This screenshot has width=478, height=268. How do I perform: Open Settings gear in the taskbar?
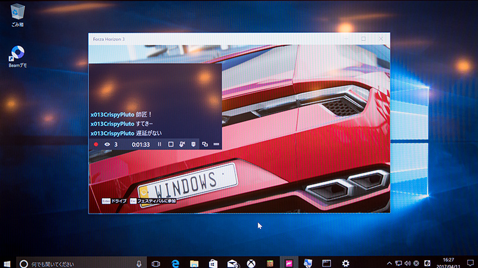tap(345, 263)
